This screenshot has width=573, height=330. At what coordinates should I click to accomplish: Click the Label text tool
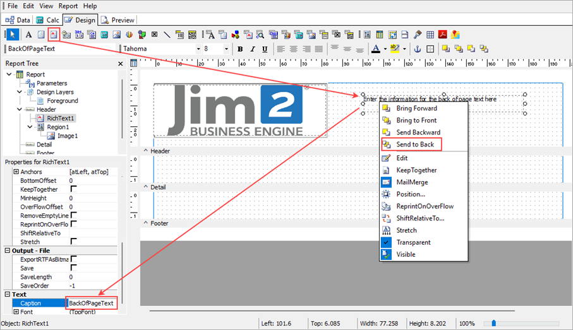point(28,34)
